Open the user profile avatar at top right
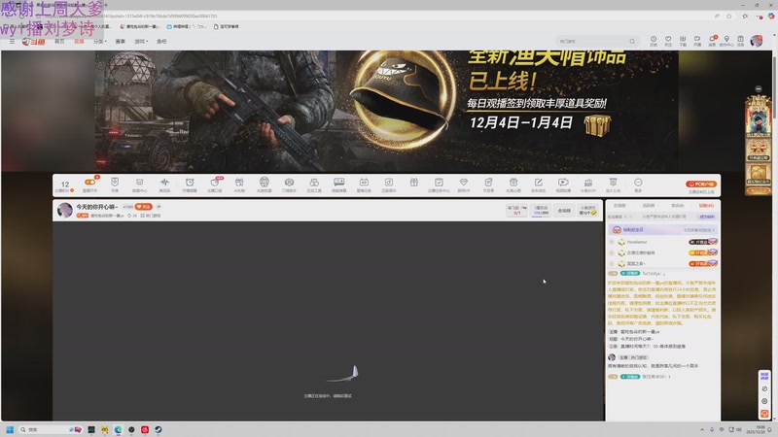Image resolution: width=778 pixels, height=437 pixels. coord(757,41)
